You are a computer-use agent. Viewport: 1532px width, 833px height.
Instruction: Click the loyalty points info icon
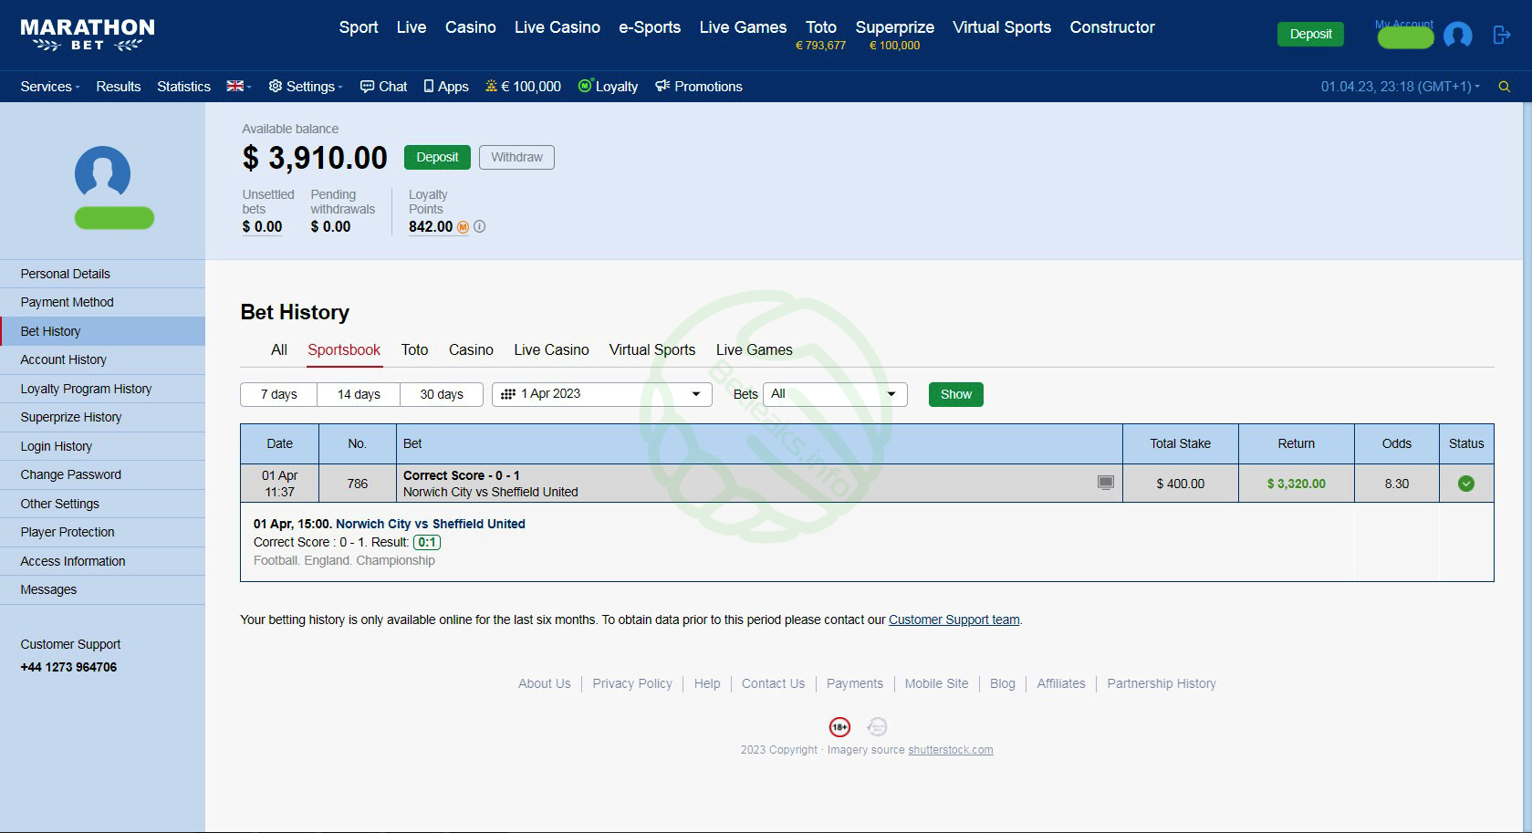(480, 226)
